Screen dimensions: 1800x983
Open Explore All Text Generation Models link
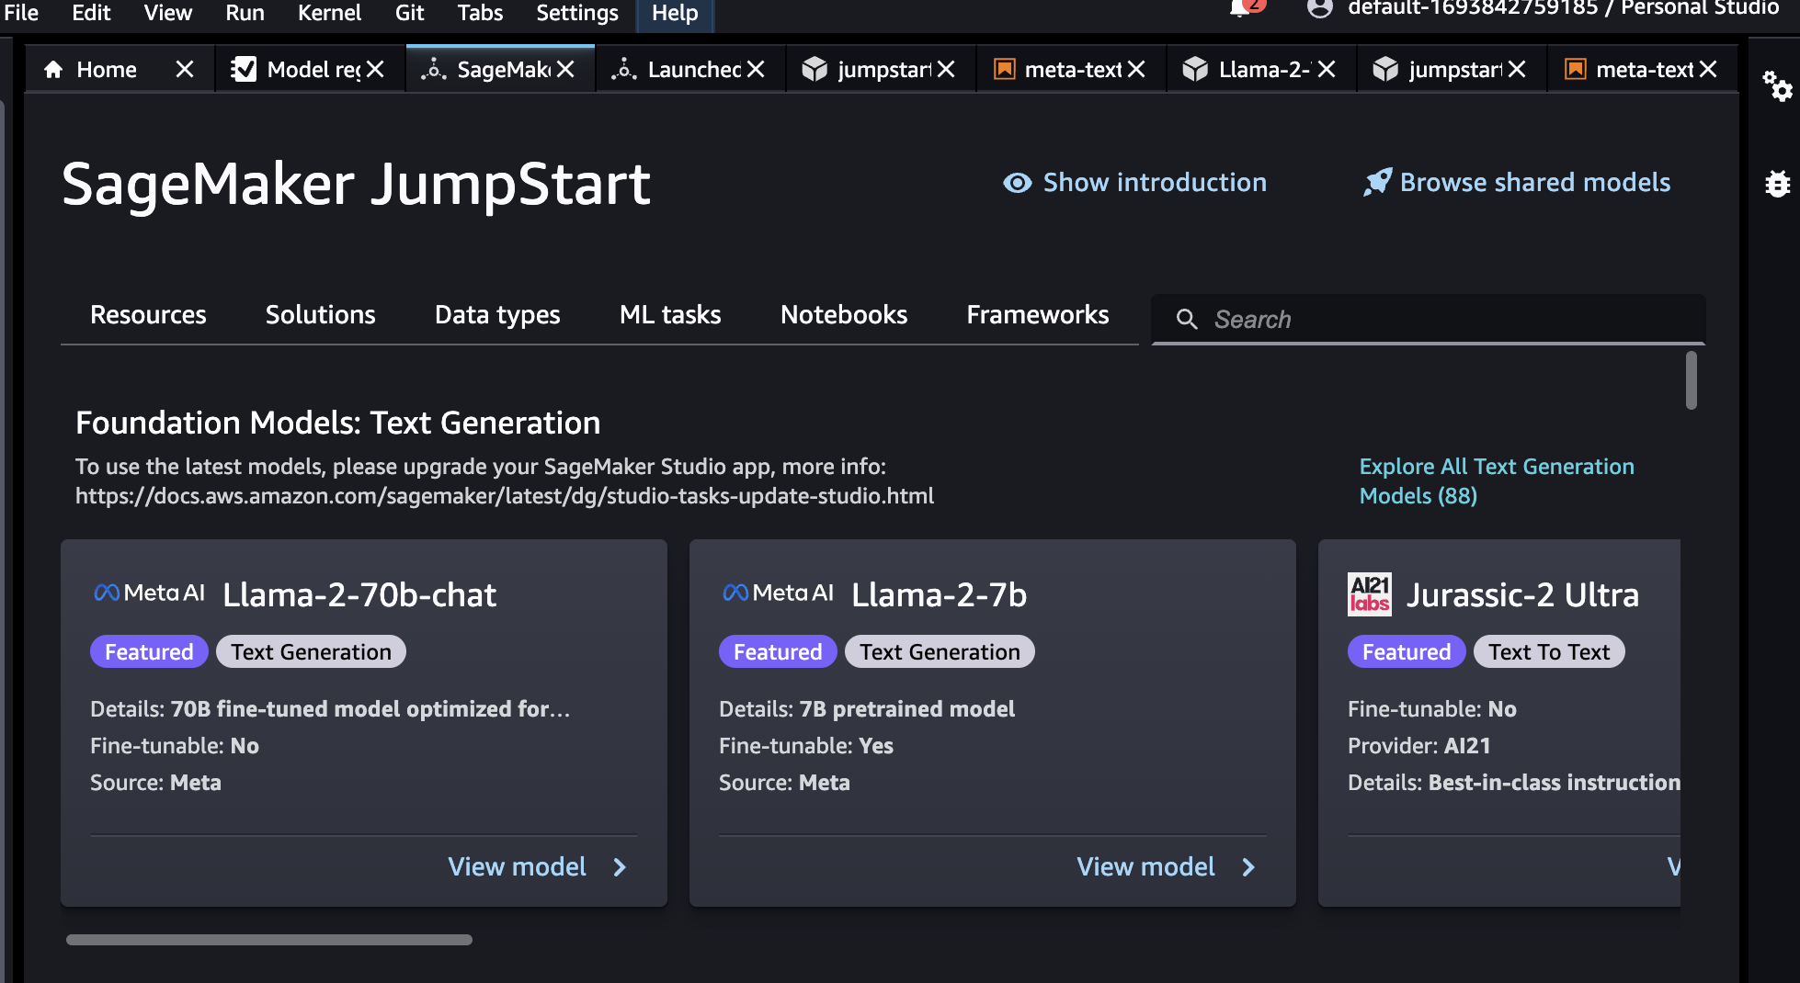1496,480
